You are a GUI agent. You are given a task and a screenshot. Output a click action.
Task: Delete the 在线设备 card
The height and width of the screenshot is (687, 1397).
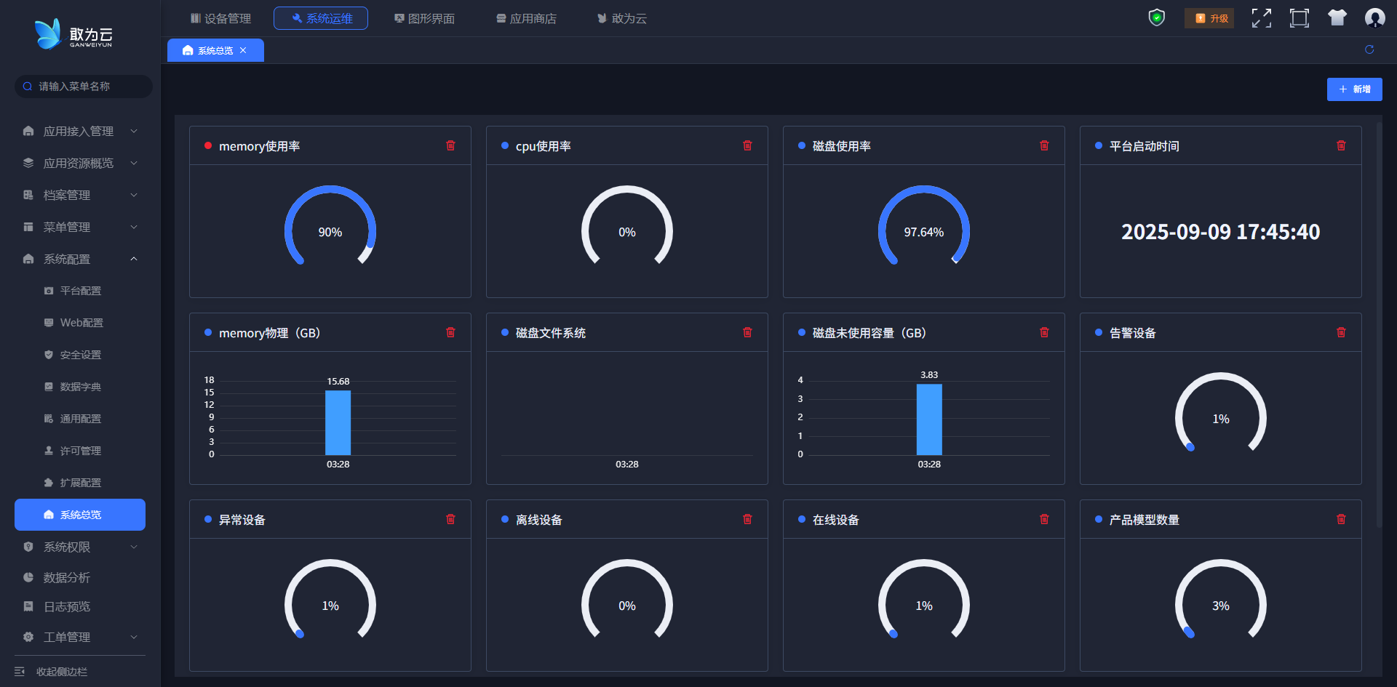pos(1044,519)
